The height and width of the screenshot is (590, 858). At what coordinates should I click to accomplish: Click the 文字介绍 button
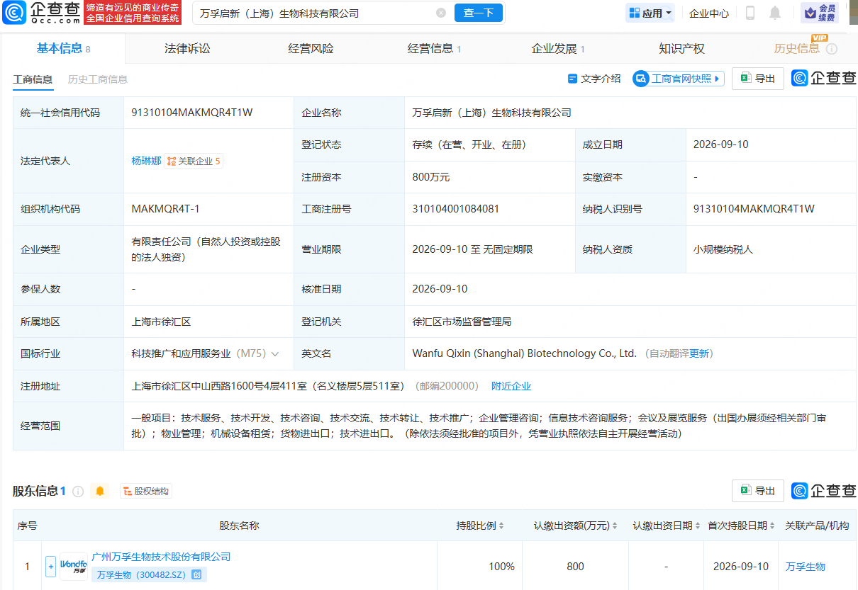pyautogui.click(x=594, y=79)
